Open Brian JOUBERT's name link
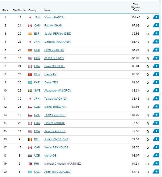The width and height of the screenshot is (162, 177). click(54, 66)
